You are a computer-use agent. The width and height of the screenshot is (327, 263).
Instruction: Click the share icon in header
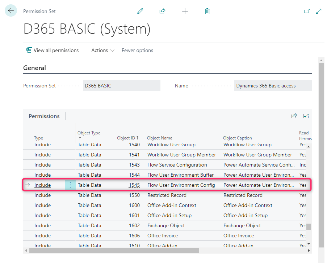tap(162, 11)
